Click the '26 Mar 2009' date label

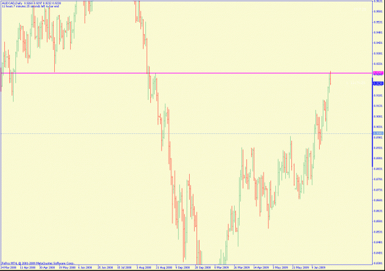241,267
